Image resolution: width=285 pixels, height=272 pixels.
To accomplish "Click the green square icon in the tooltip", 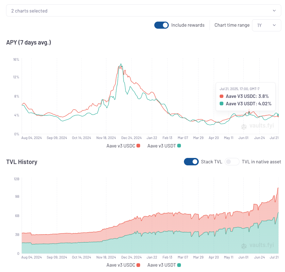I will tap(221, 104).
